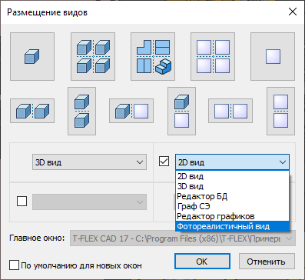Enable the empty checkbox in lower-left pane
Image resolution: width=305 pixels, height=280 pixels.
click(22, 202)
